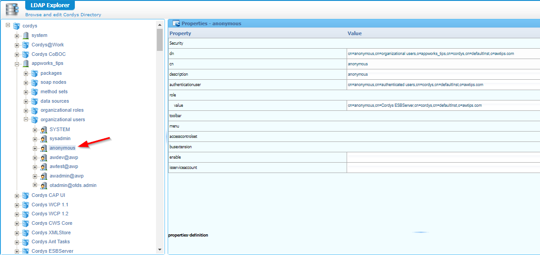
Task: Click the soap nodes cube icon
Action: (35, 82)
